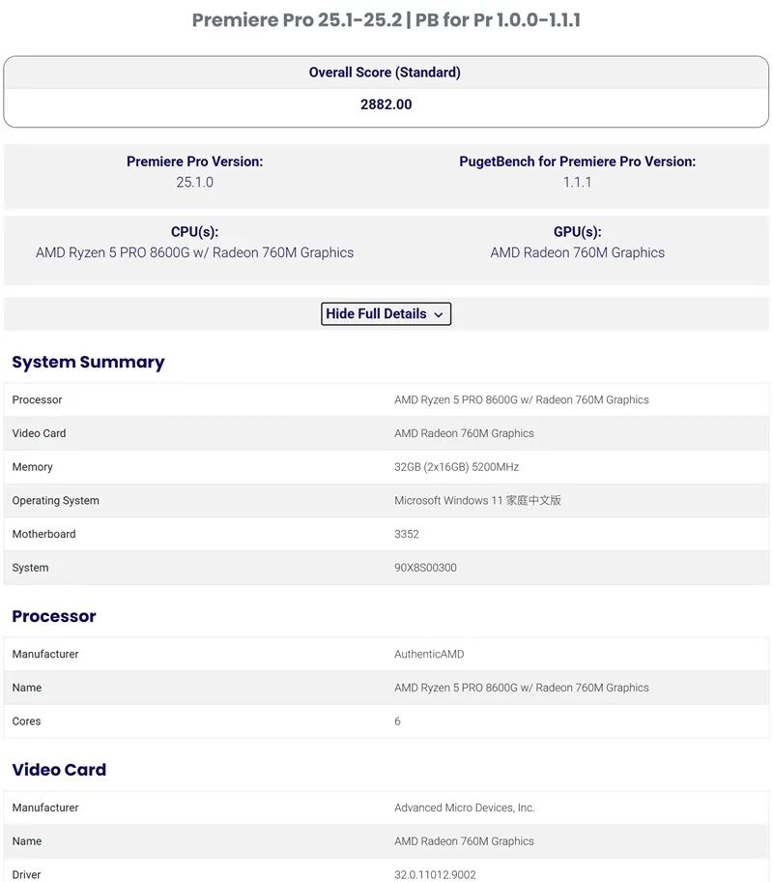Image resolution: width=773 pixels, height=882 pixels.
Task: Click the Operating System Windows 11 value
Action: point(477,501)
